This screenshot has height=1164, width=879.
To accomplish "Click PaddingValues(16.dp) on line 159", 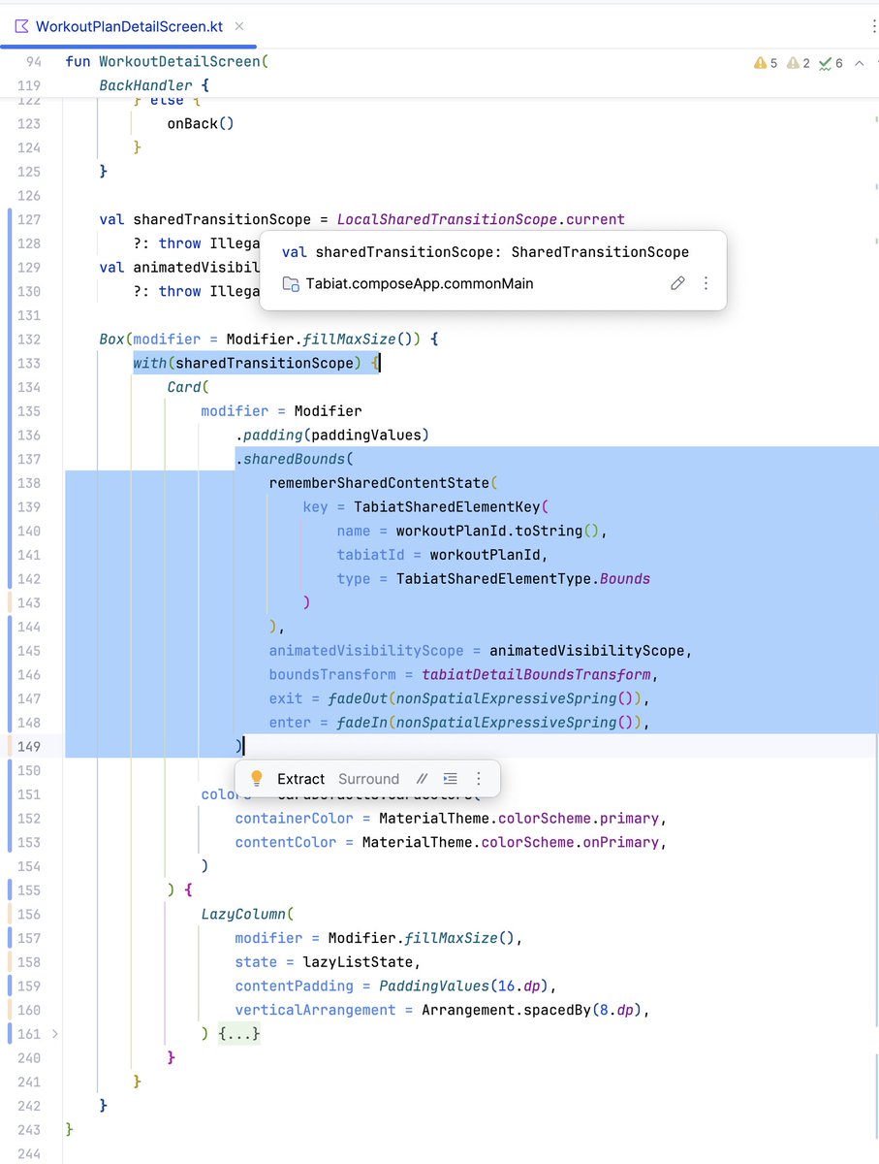I will 463,986.
